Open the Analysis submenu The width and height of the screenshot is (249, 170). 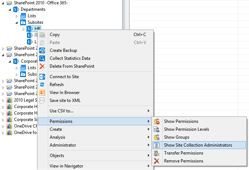(x=95, y=137)
